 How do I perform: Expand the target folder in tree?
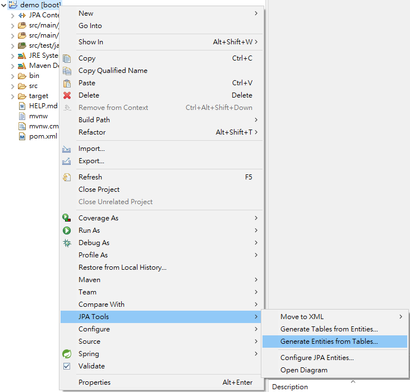click(x=12, y=96)
